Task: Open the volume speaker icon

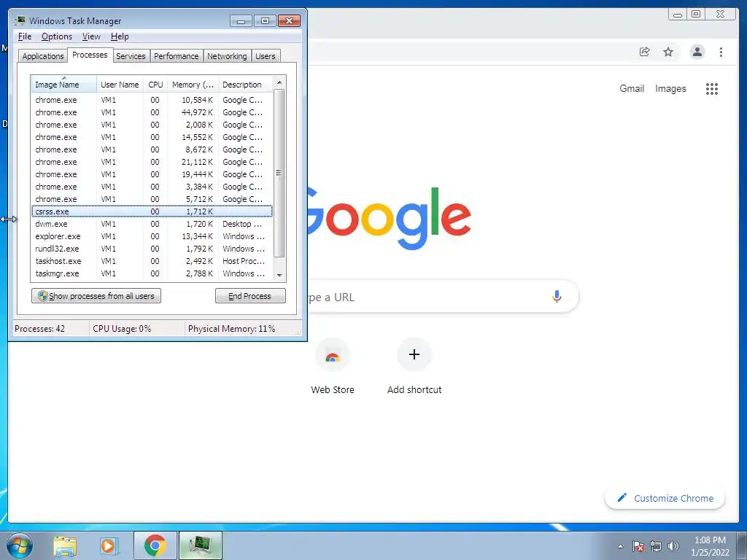Action: click(x=673, y=546)
